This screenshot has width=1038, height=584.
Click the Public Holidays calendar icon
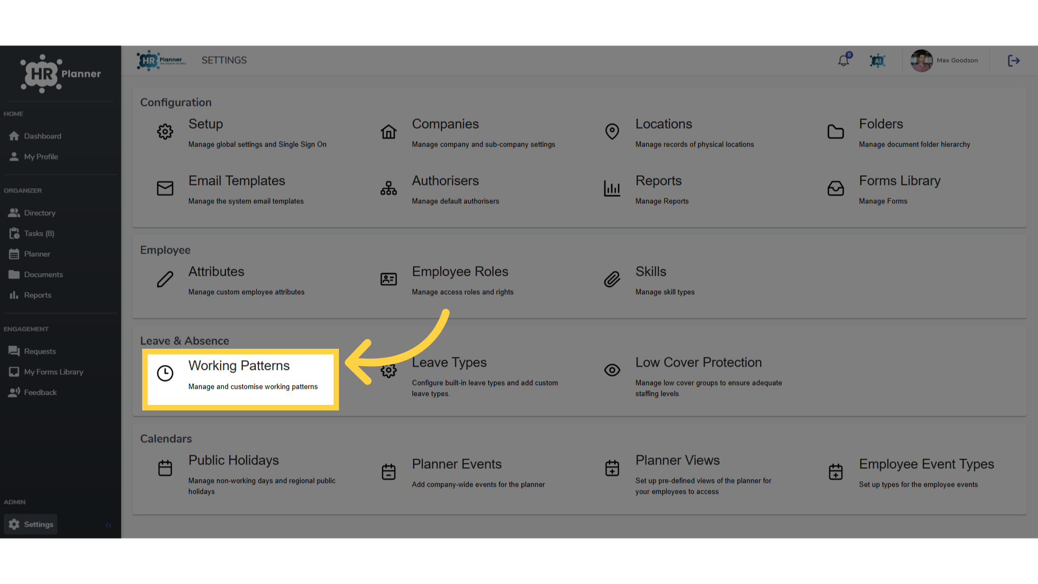point(165,468)
